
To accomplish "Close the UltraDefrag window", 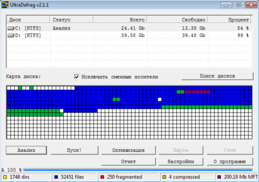I will click(x=251, y=5).
